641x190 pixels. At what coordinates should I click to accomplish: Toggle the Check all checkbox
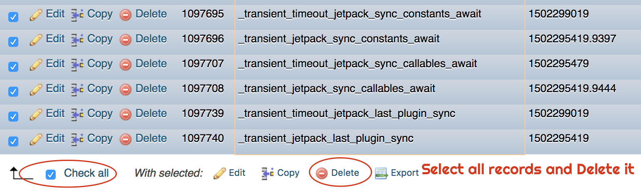tap(51, 175)
